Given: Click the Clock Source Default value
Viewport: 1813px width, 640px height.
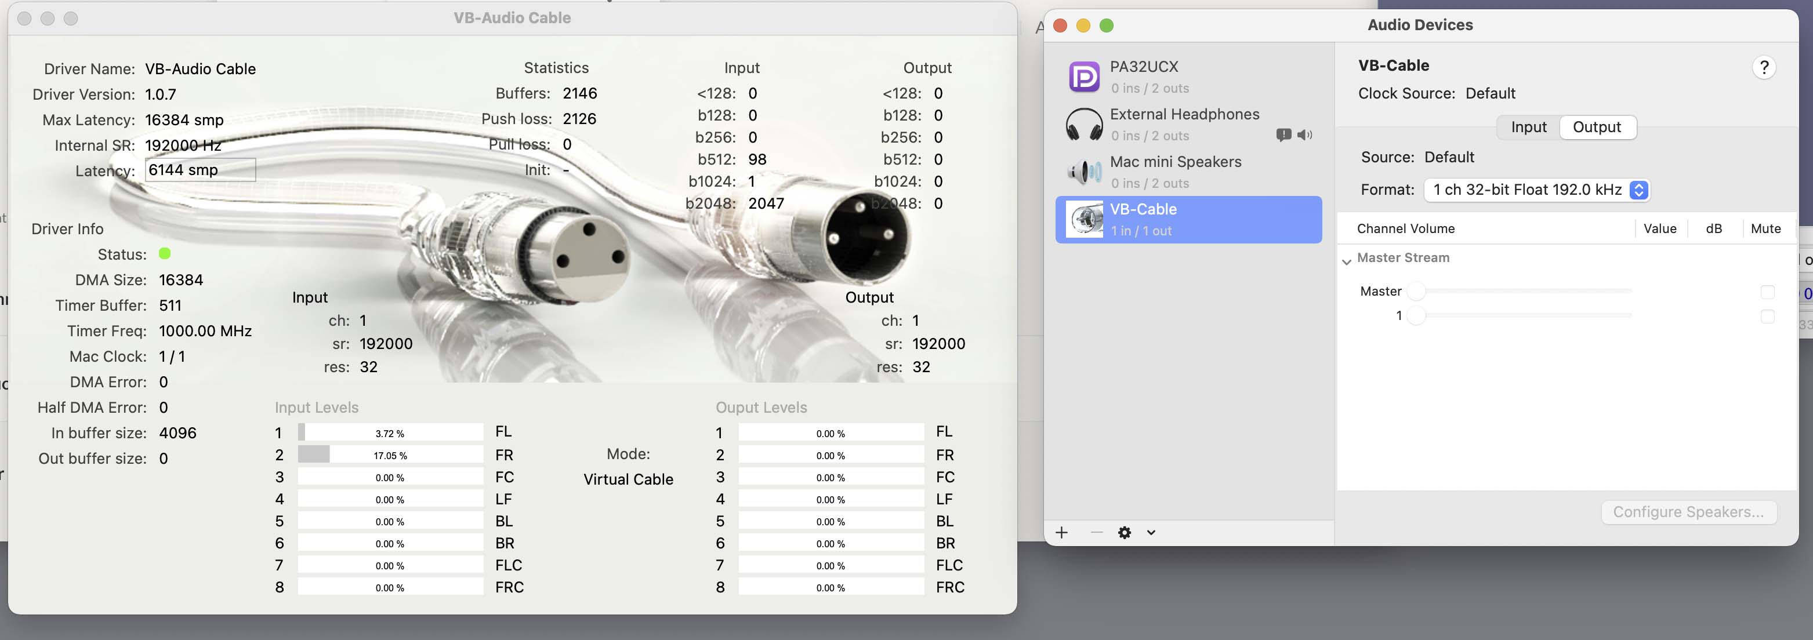Looking at the screenshot, I should click(1490, 93).
